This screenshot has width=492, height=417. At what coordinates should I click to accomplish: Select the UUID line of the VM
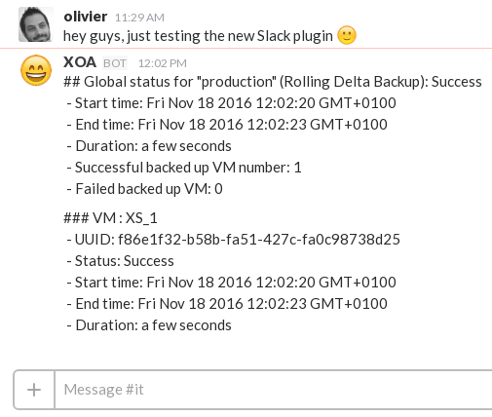coord(233,240)
